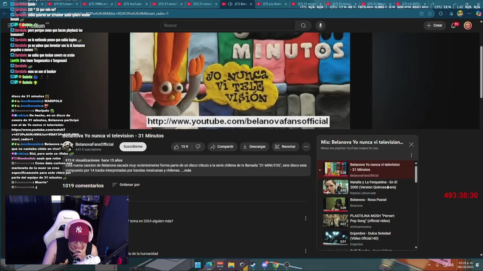Click the Crear button
Screen dimensions: 483x271
pyautogui.click(x=434, y=25)
